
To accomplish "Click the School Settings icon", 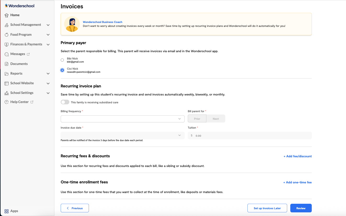I will point(7,93).
